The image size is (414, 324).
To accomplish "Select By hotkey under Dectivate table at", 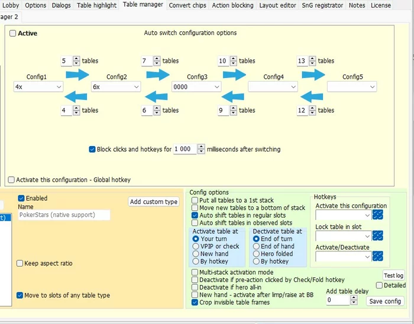I will pyautogui.click(x=256, y=261).
